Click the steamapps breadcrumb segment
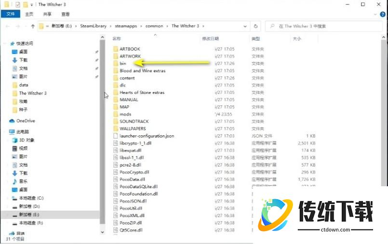This screenshot has width=388, height=244. click(x=127, y=26)
